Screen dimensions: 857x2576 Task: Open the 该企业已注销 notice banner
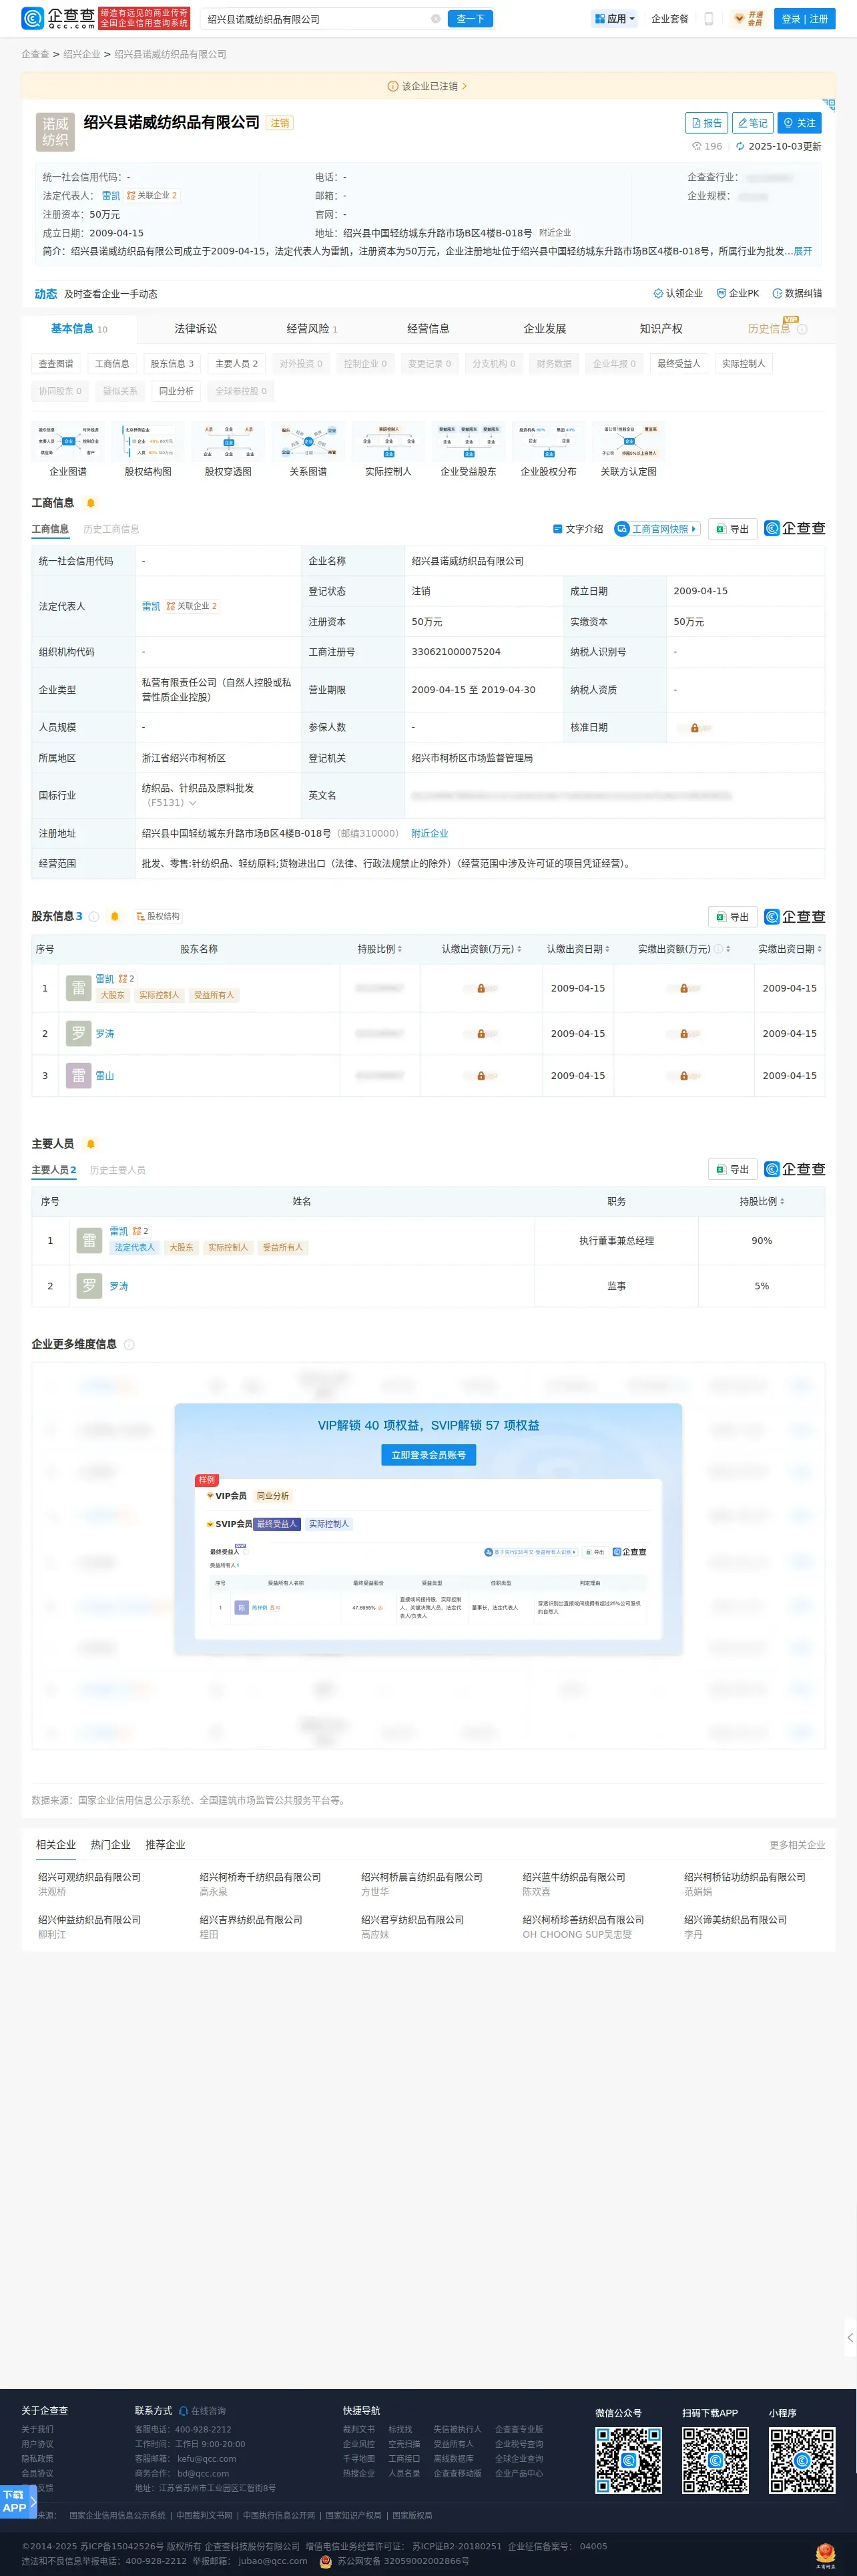428,86
